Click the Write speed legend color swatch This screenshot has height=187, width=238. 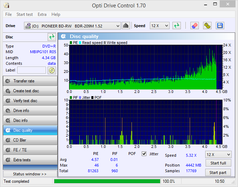pos(105,43)
